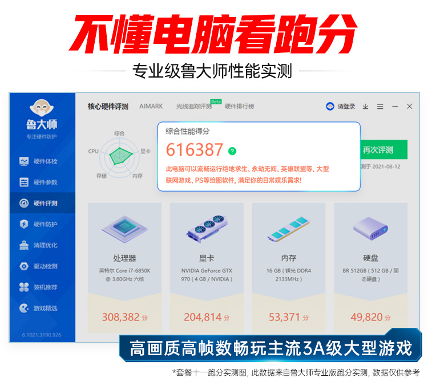
Task: Select the 显卡 GPU score card
Action: (x=207, y=267)
